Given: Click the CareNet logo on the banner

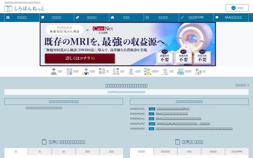Looking at the screenshot, I should click(103, 29).
